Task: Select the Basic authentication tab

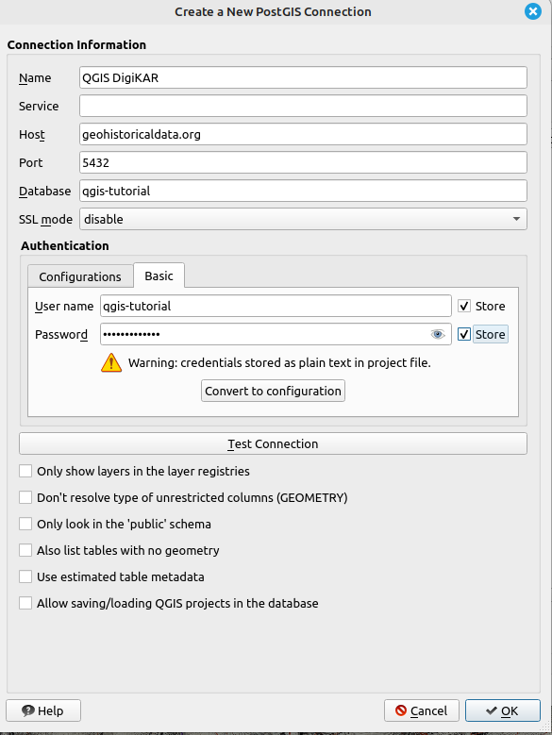Action: tap(159, 276)
